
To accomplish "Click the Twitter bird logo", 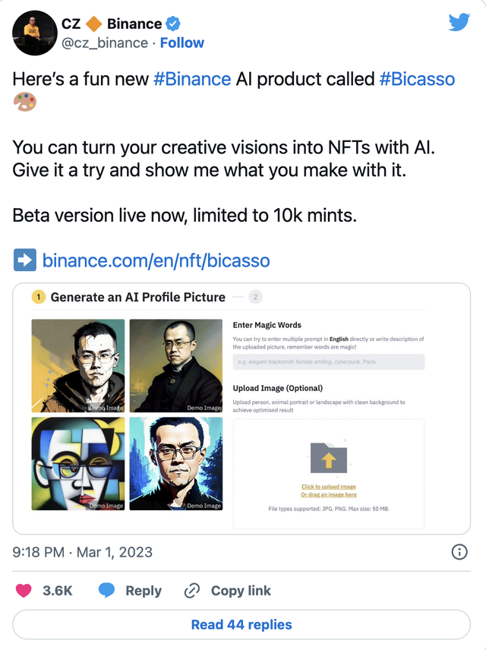I will 459,22.
